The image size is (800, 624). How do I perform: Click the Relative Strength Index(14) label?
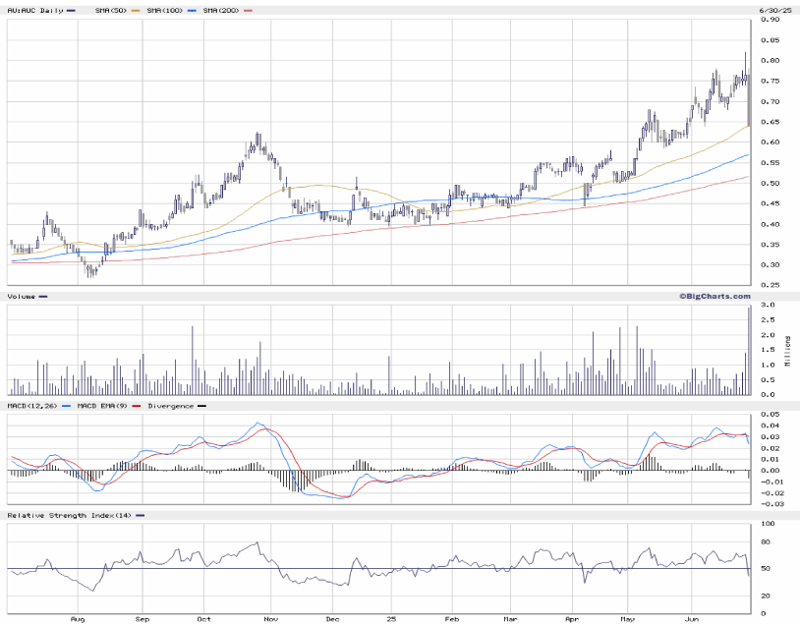[69, 515]
